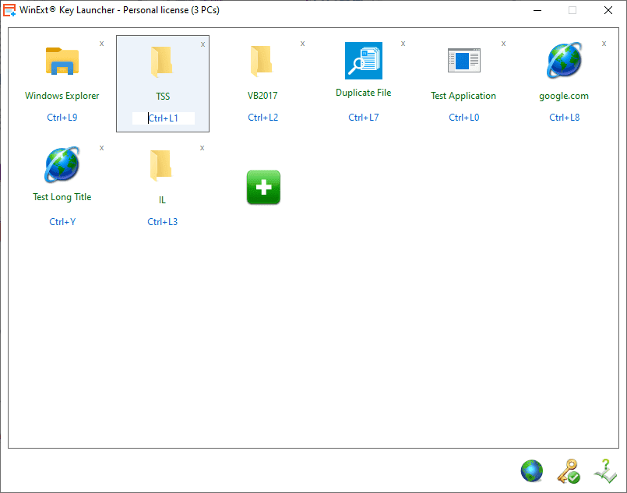Viewport: 627px width, 493px height.
Task: Click the hotkey input field under TSS
Action: click(163, 117)
